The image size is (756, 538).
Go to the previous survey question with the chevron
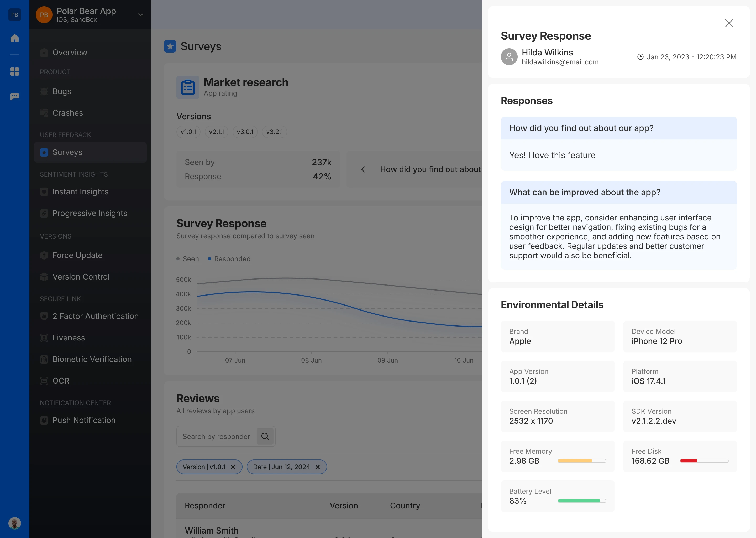pyautogui.click(x=363, y=169)
